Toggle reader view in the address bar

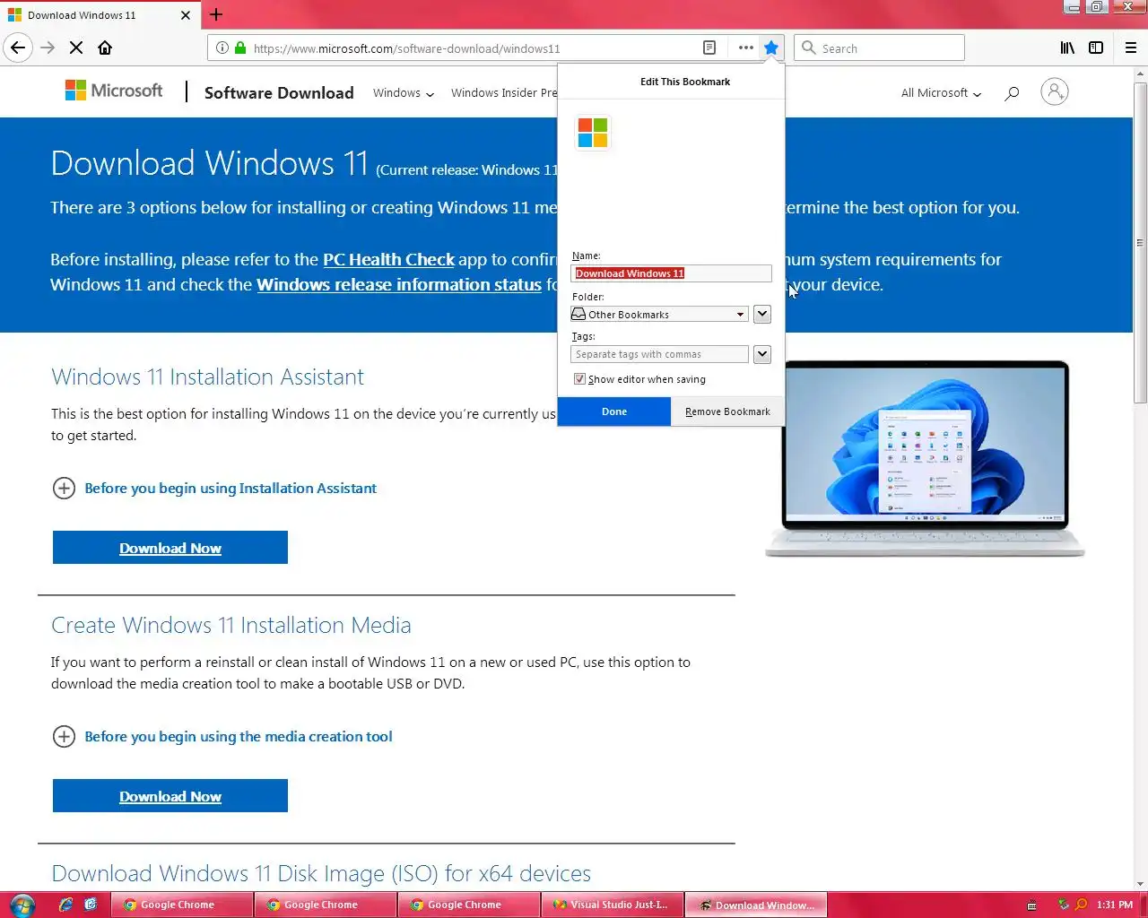[x=709, y=48]
